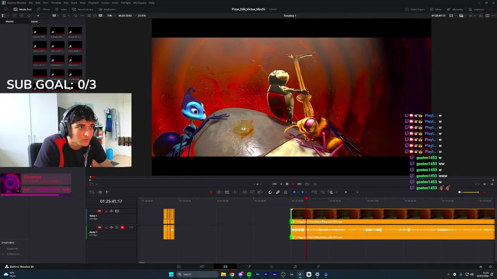Open the Keyframes panel
Image resolution: width=497 pixels, height=279 pixels.
click(x=107, y=9)
